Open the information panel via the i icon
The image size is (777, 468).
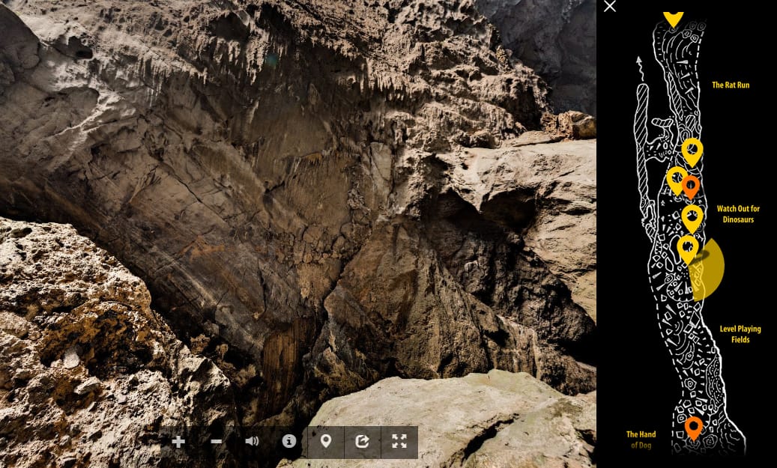click(289, 441)
